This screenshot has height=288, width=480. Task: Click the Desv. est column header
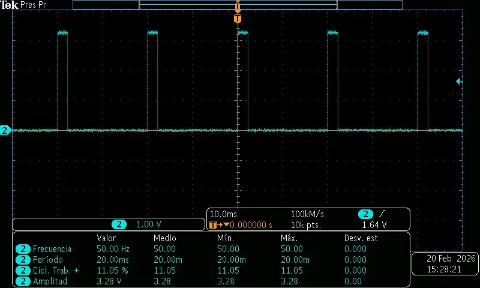pos(361,238)
